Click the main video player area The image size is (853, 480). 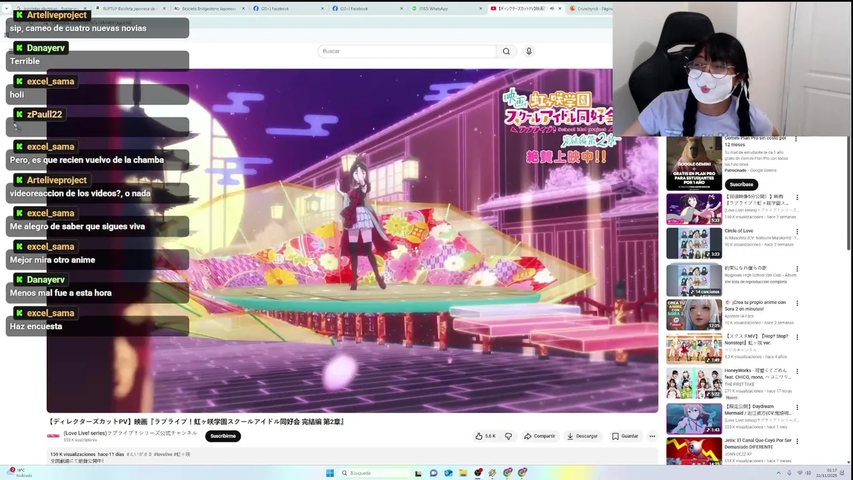coord(352,241)
